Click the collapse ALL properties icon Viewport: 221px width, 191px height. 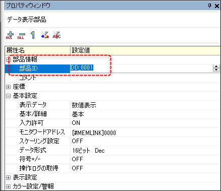click(21, 35)
